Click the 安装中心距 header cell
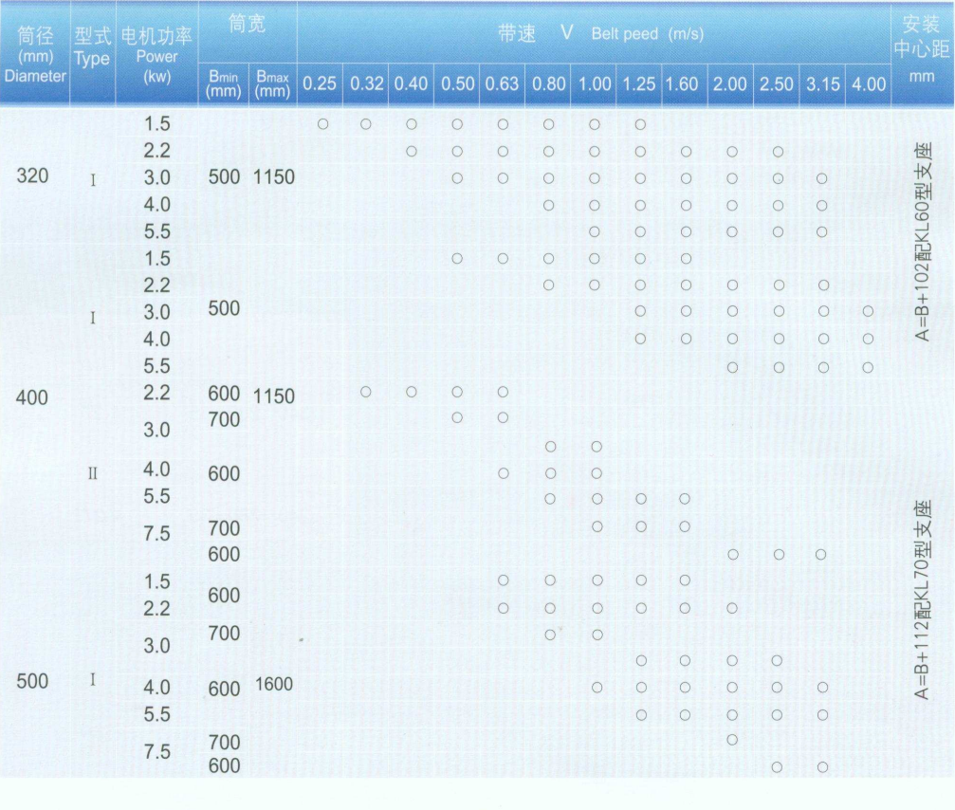 [921, 38]
